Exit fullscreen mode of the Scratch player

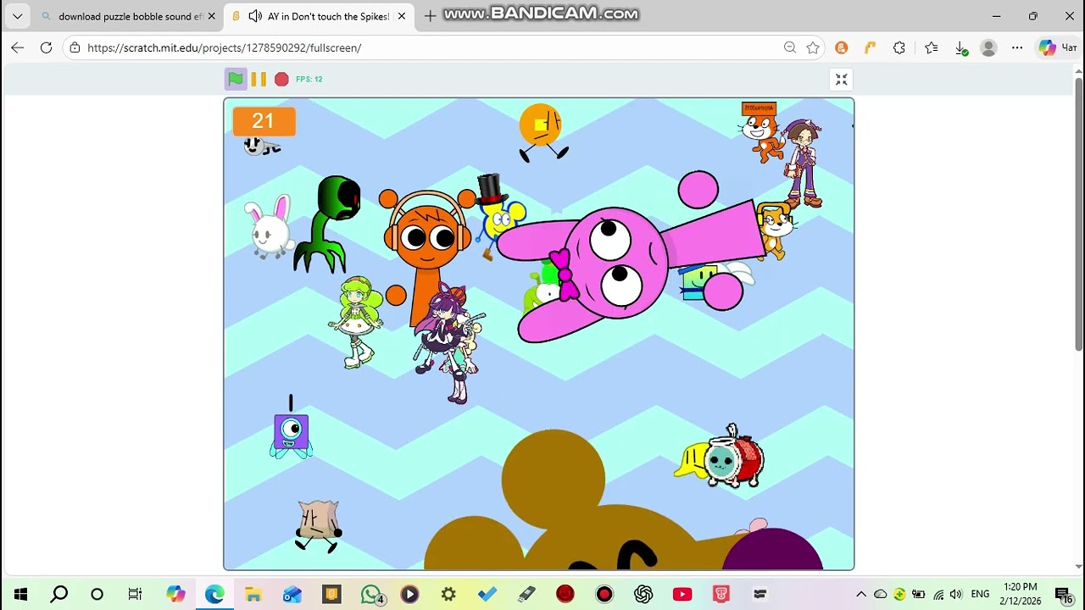841,80
